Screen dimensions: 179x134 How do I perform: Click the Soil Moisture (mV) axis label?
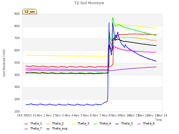(x=4, y=63)
